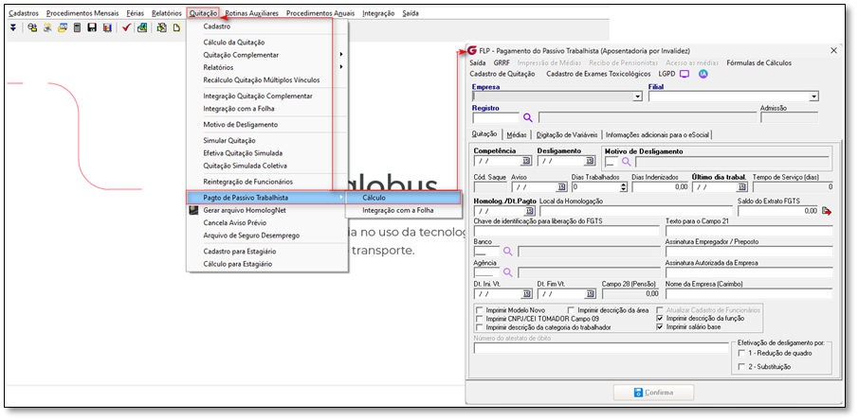Open the calendar for Desligamento date
This screenshot has width=858, height=420.
pyautogui.click(x=590, y=161)
